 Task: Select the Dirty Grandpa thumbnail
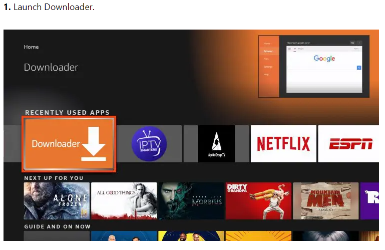pyautogui.click(x=258, y=201)
